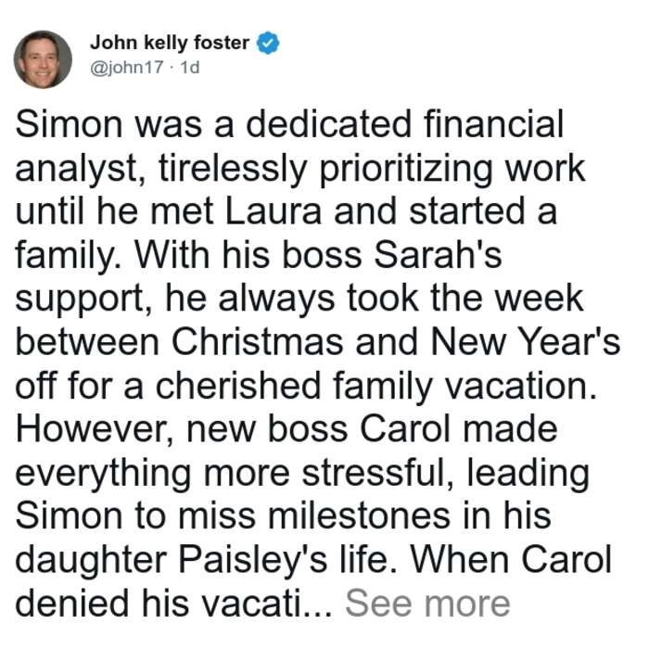Click the words New Year's in the post
The width and height of the screenshot is (649, 649).
coord(526,342)
